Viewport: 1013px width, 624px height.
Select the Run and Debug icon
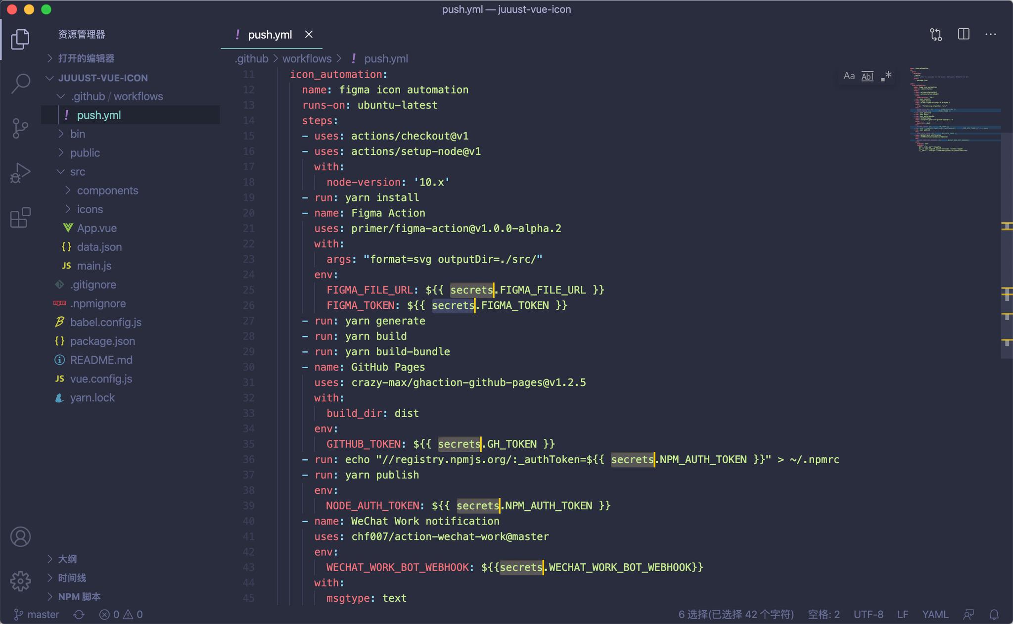[x=20, y=172]
